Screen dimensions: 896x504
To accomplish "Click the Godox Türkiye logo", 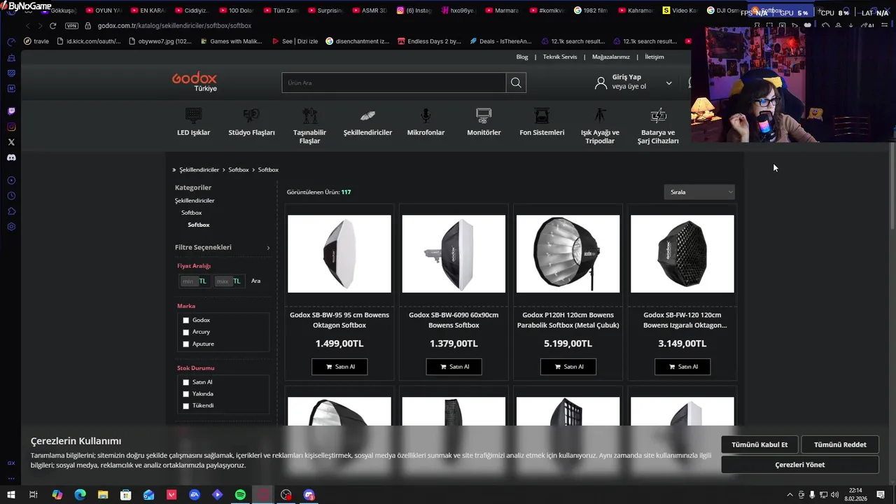I will [x=195, y=82].
